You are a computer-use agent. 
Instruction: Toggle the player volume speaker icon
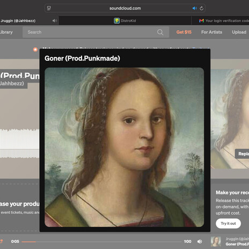pos(200,241)
